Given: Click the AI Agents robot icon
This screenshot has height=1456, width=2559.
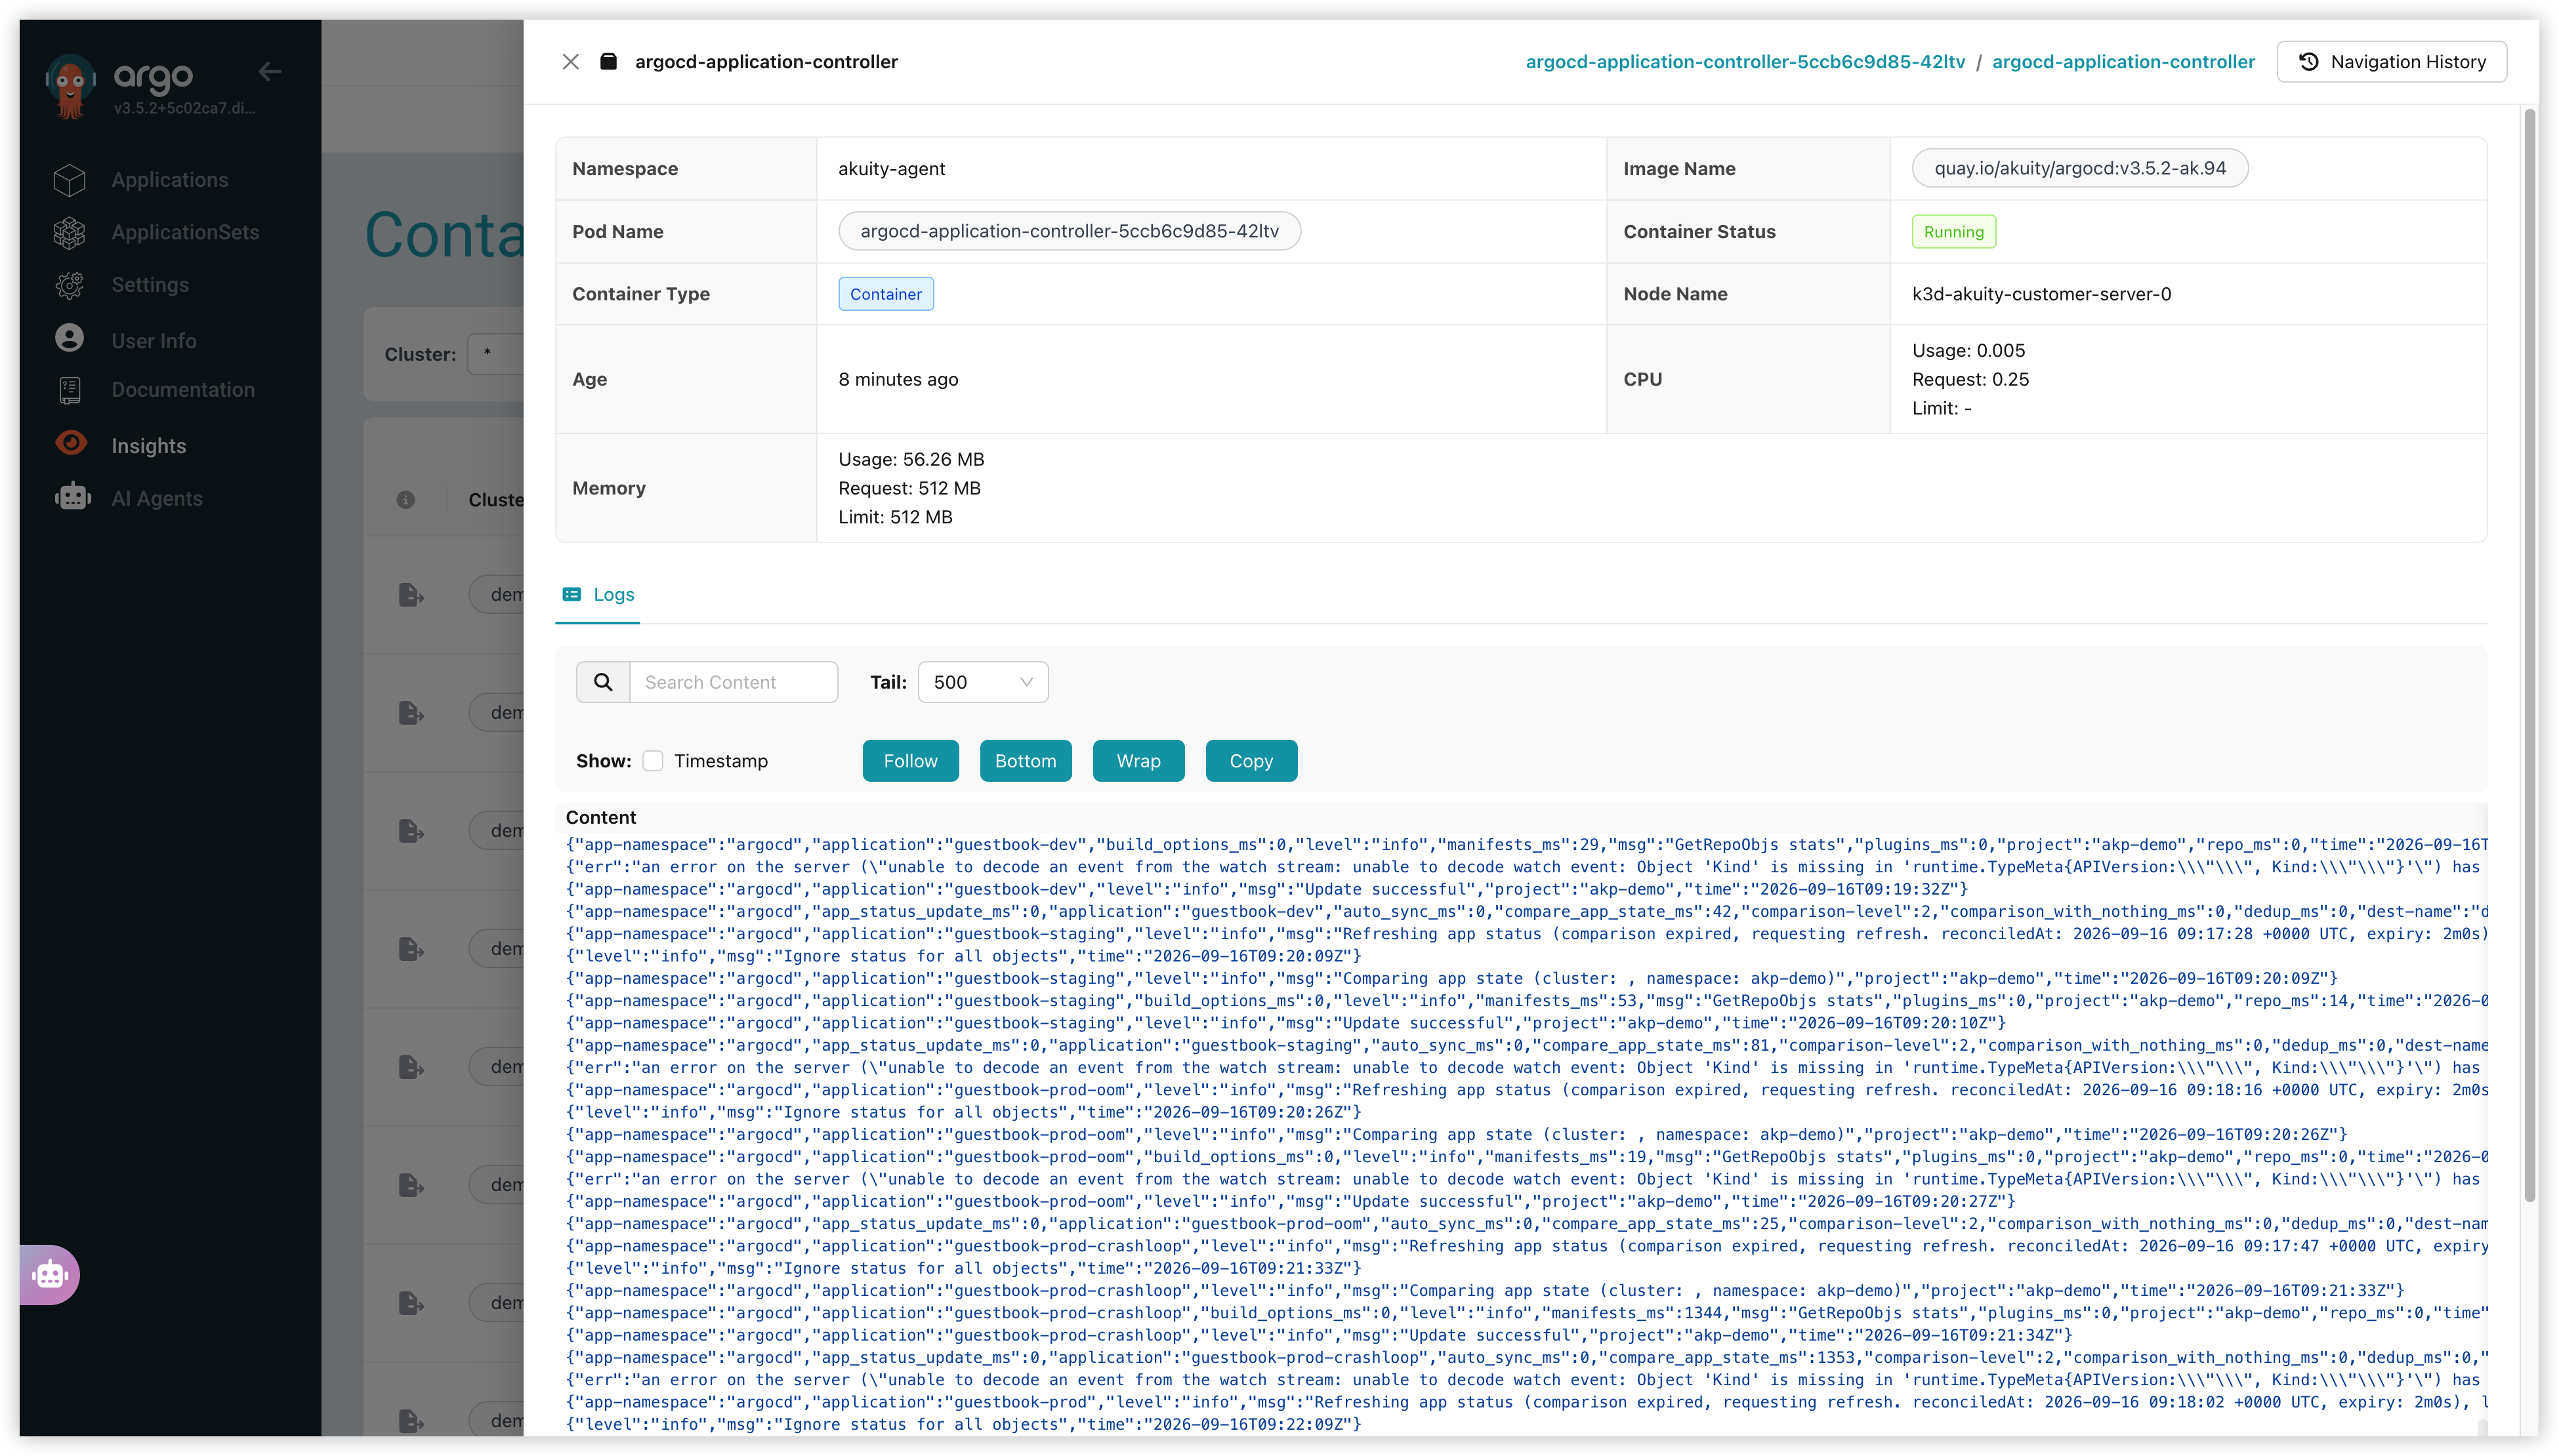Looking at the screenshot, I should 73,497.
